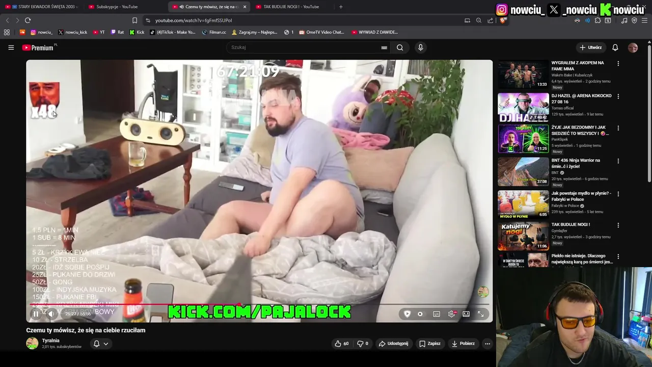Switch to theater mode view

click(x=466, y=314)
